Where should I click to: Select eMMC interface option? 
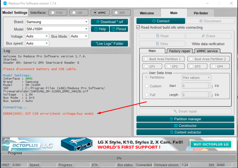100,13
